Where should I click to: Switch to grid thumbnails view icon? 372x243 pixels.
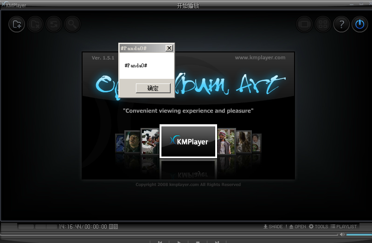tap(323, 24)
